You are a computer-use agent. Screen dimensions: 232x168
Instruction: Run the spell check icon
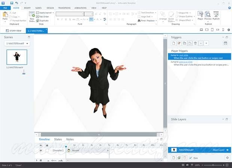[x=105, y=19]
